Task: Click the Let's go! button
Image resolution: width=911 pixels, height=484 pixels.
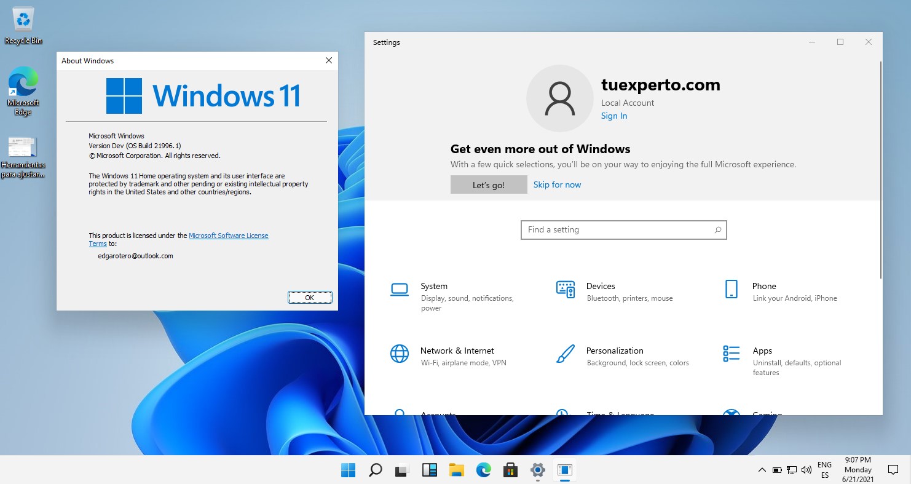Action: [x=488, y=184]
